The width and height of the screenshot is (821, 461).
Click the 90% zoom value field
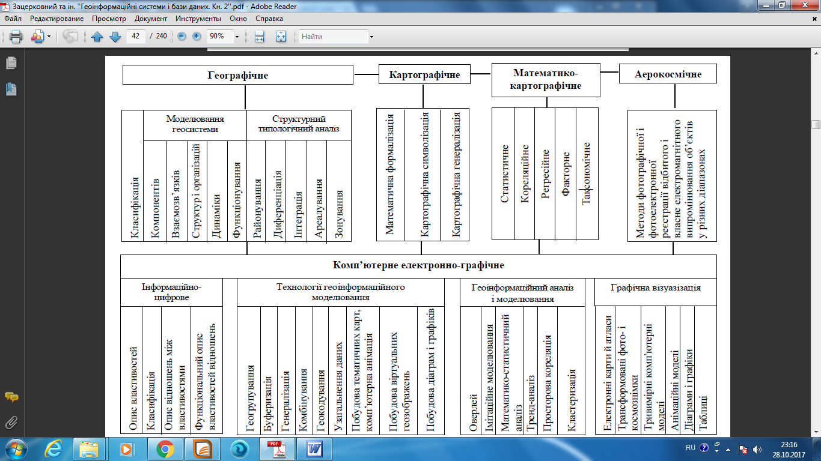(x=219, y=37)
